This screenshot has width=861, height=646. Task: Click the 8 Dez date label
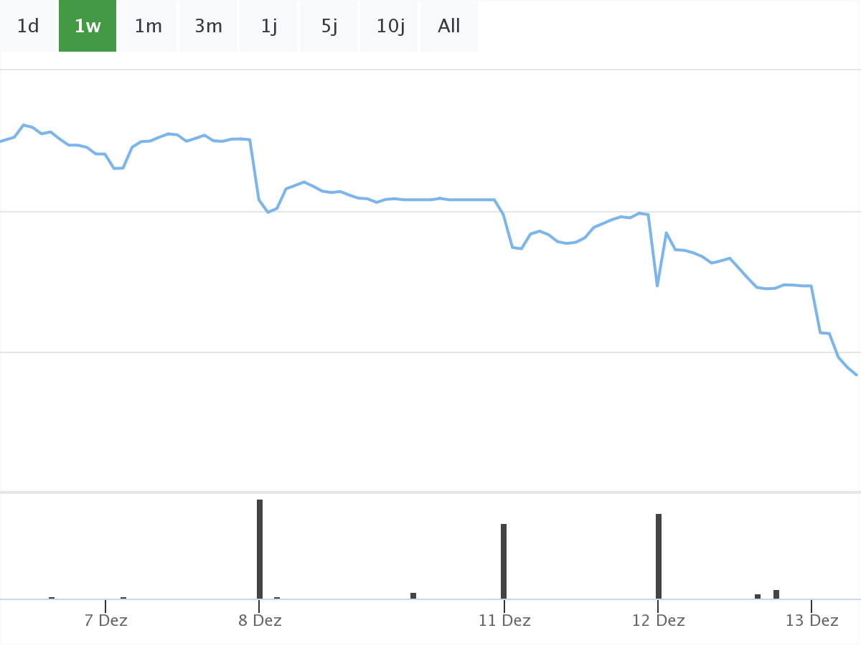click(x=260, y=620)
